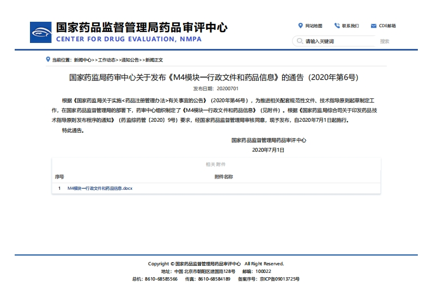
Task: Click 新闻正文 in the breadcrumb
Action: [x=154, y=60]
